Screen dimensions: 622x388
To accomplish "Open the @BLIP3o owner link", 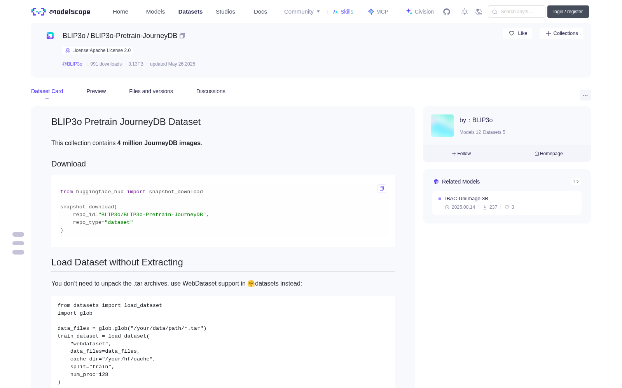I will pyautogui.click(x=72, y=64).
